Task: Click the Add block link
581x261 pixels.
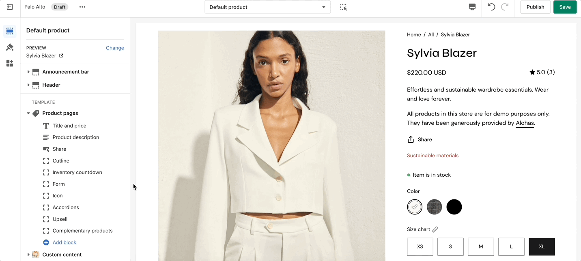Action: (x=64, y=242)
